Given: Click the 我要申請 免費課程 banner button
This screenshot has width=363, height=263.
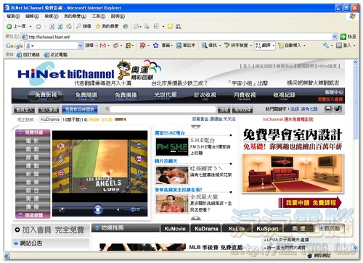Looking at the screenshot, I should [x=310, y=203].
